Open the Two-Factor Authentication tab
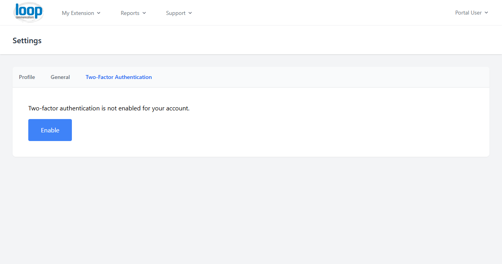 (x=119, y=77)
